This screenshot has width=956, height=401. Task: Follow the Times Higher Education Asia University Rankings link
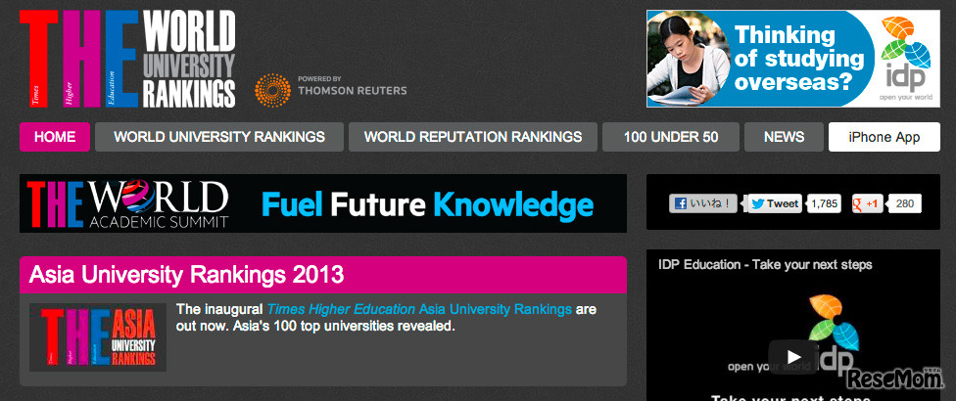(419, 309)
